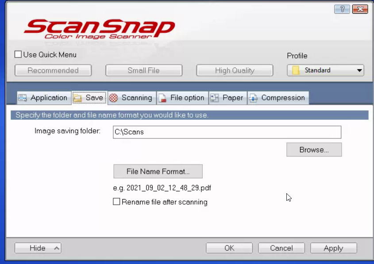Click the Scanning tab red icon
374x264 pixels.
114,98
